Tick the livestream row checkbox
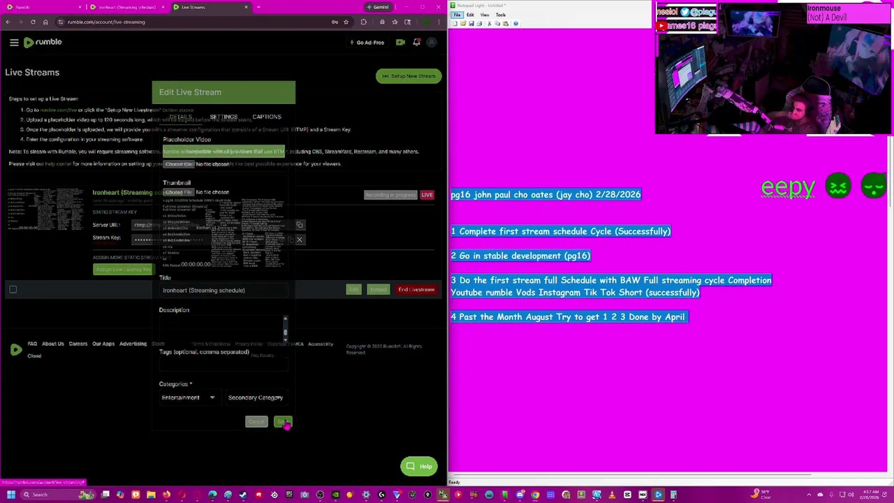Screen dimensions: 894x503 point(13,289)
